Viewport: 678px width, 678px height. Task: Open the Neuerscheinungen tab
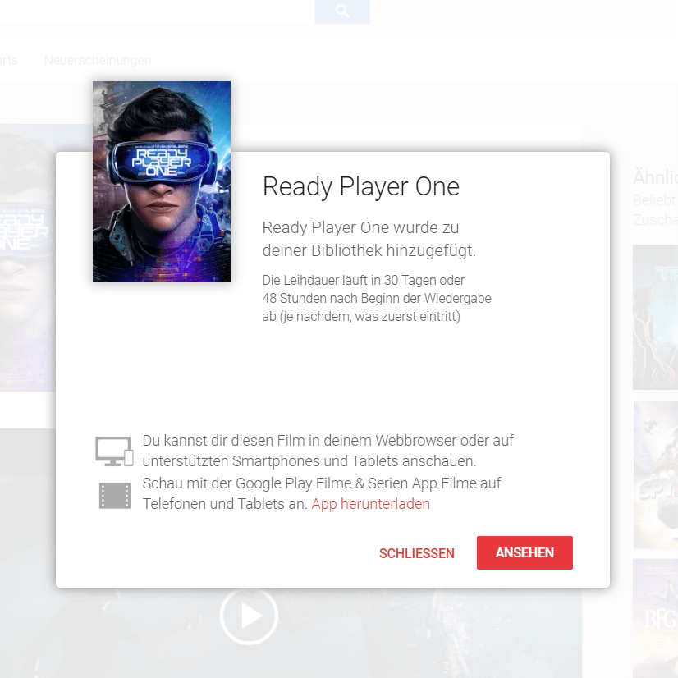click(98, 60)
